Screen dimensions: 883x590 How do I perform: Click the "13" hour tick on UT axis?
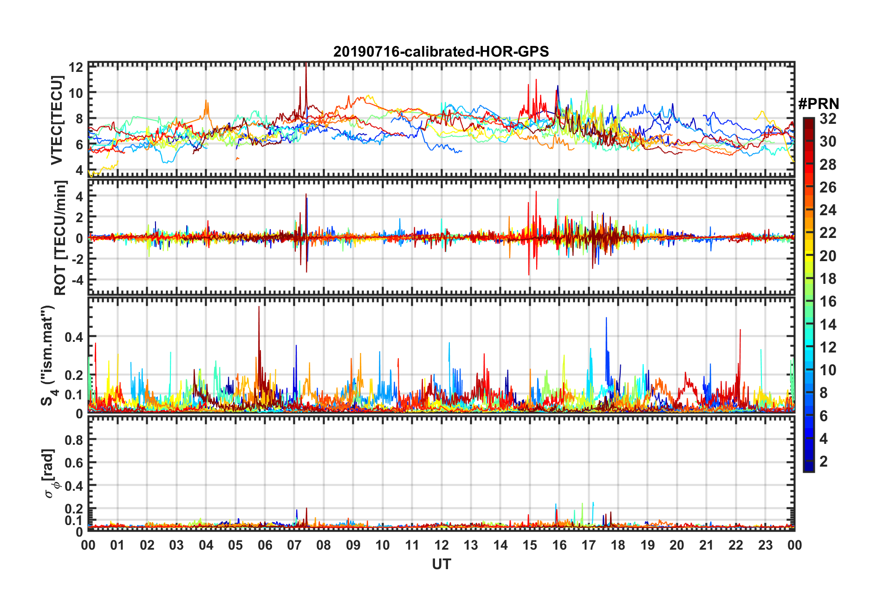point(471,545)
